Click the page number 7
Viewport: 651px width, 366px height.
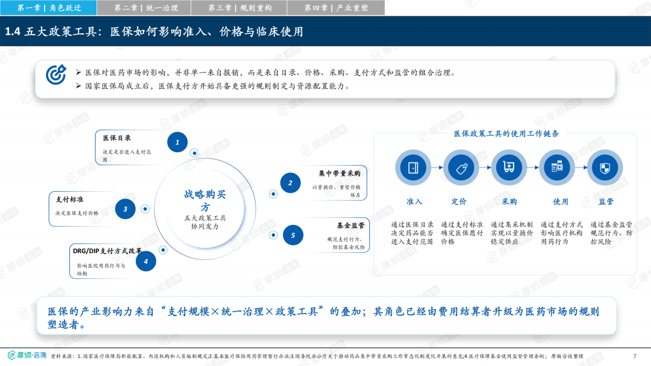(x=635, y=356)
